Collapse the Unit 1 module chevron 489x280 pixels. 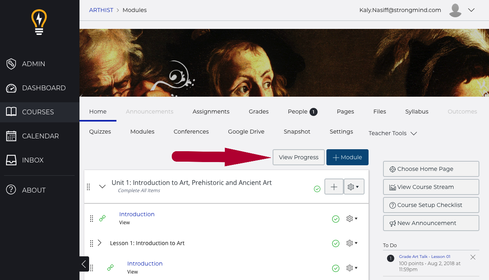[102, 186]
